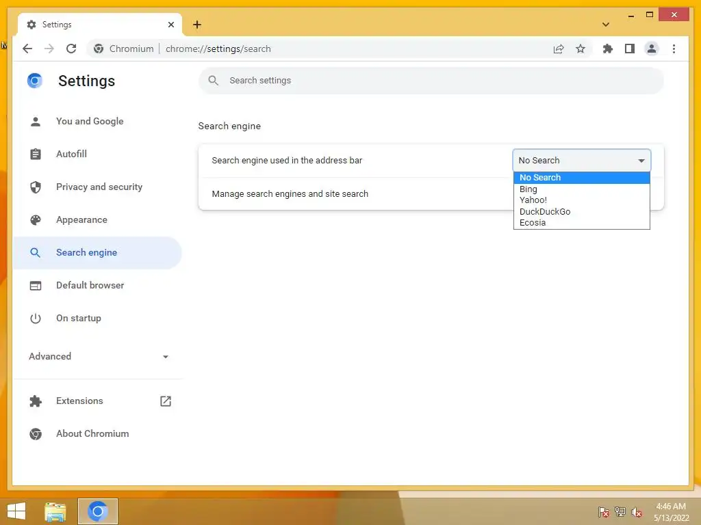Open Extensions from the sidebar
This screenshot has height=525, width=701.
click(x=97, y=401)
